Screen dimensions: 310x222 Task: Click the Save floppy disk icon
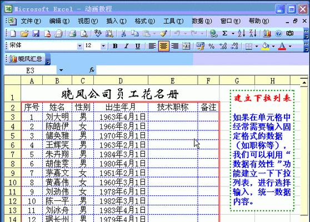tap(36, 33)
